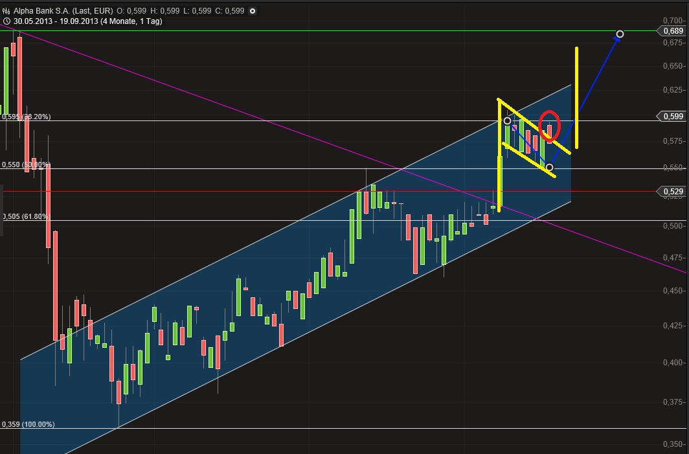Click the handle at the flag's lower corner
The width and height of the screenshot is (689, 454).
[549, 168]
